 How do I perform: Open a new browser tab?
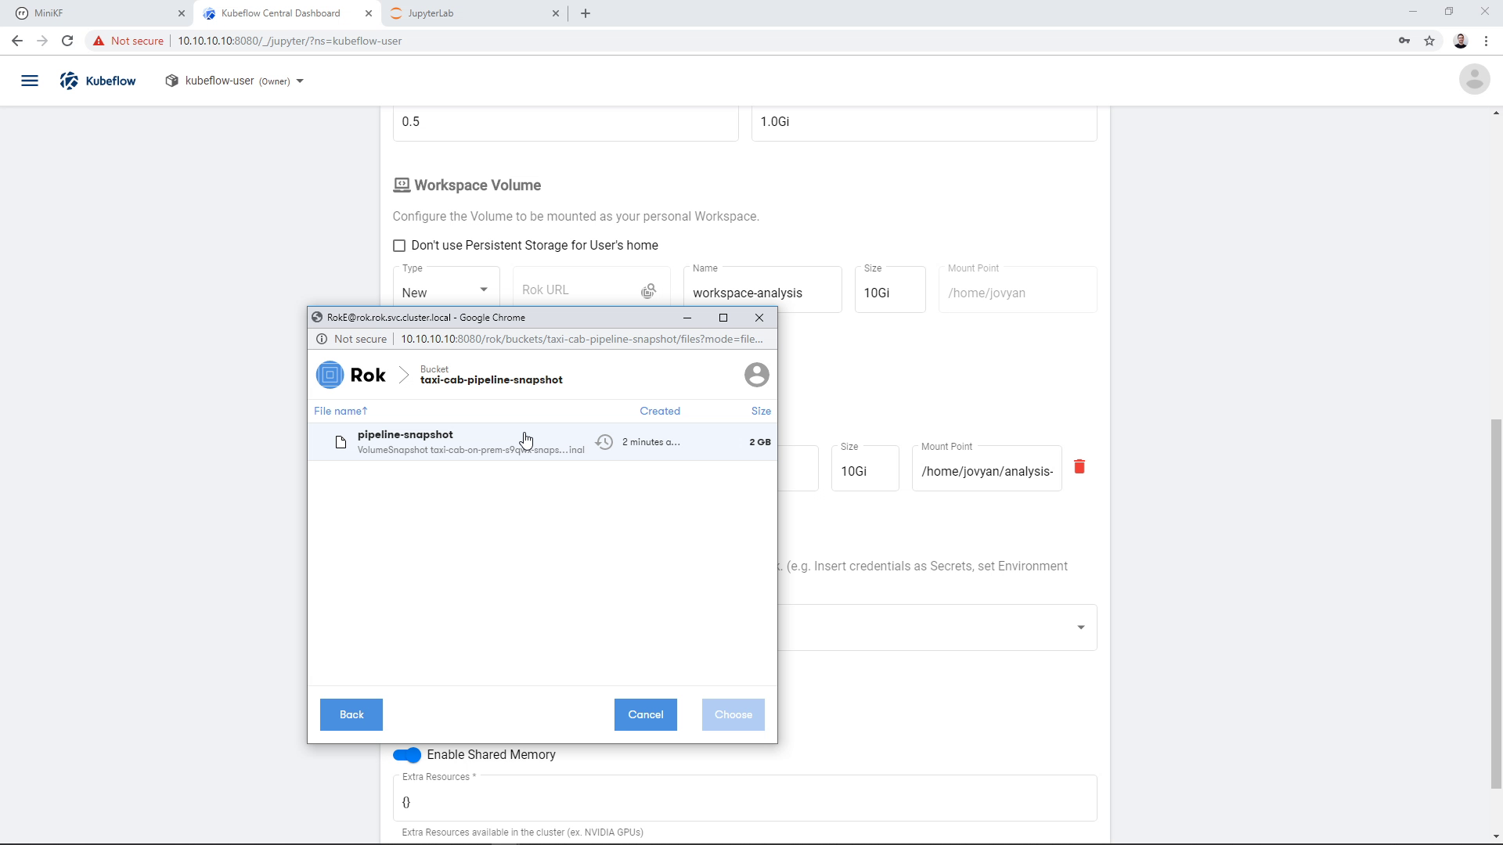click(x=586, y=13)
